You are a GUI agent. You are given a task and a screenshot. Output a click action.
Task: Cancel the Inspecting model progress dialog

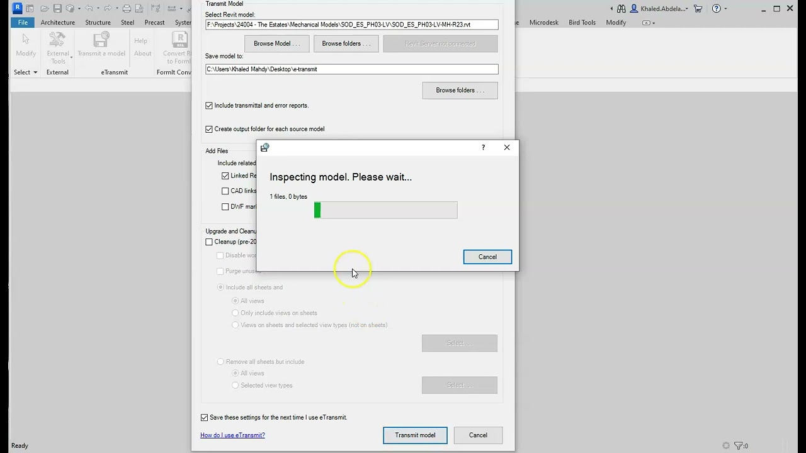point(487,257)
